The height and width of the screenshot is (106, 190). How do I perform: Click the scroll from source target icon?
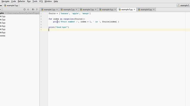25,9
